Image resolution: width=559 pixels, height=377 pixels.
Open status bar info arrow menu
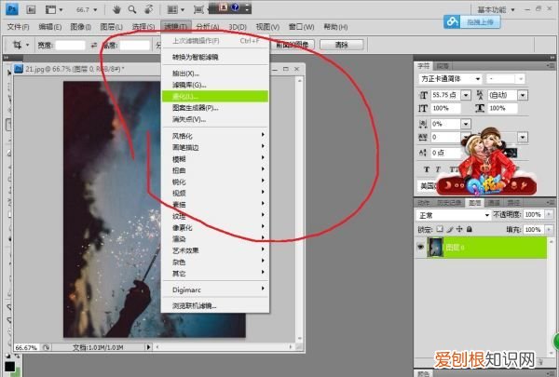(148, 346)
